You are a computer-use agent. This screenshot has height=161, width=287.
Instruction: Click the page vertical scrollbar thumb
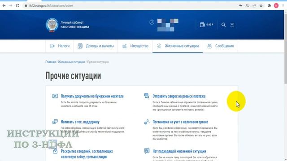[285, 48]
